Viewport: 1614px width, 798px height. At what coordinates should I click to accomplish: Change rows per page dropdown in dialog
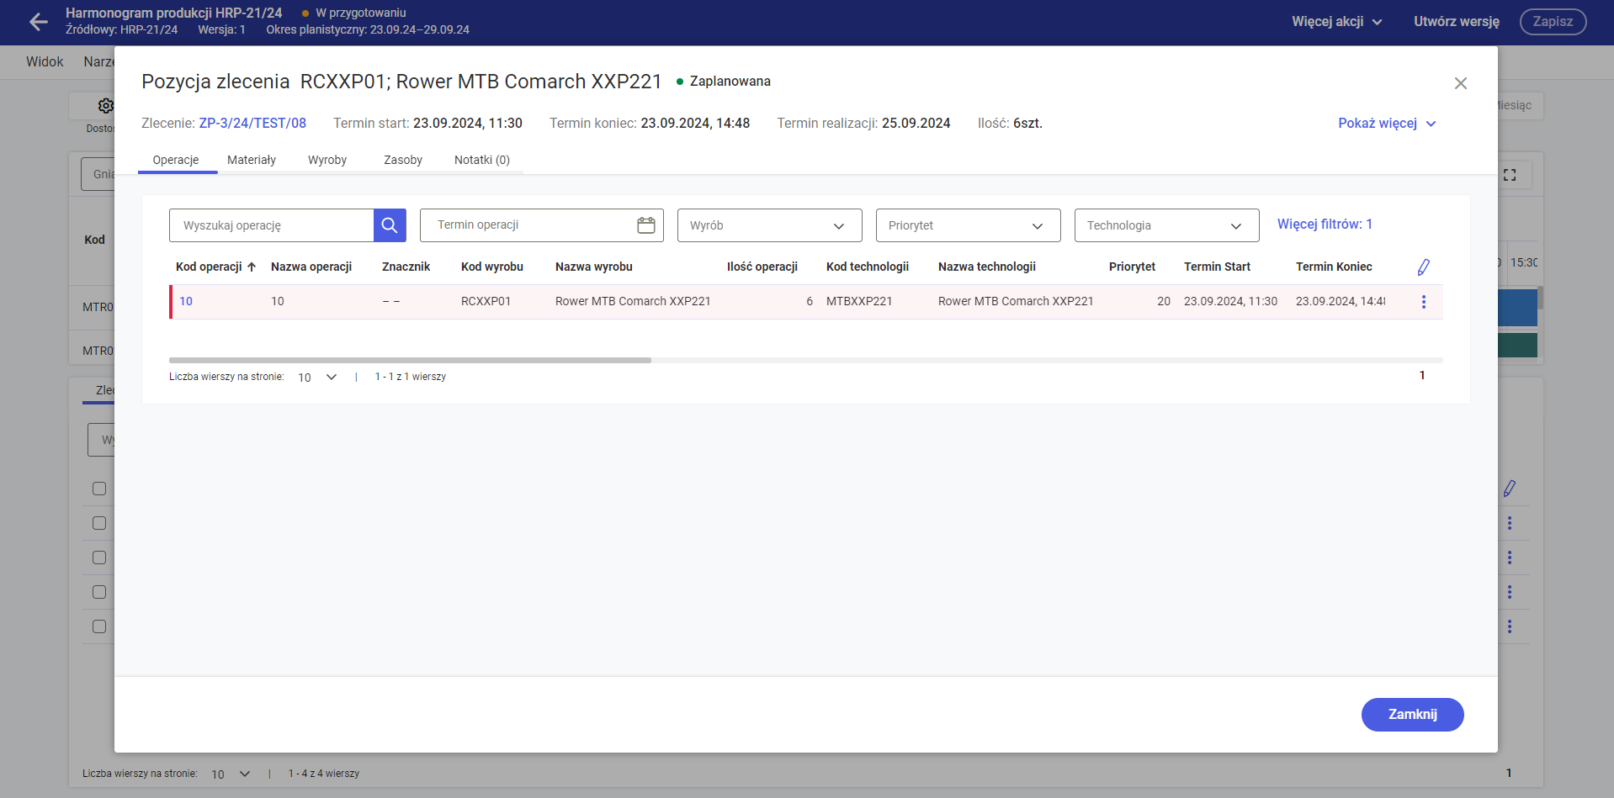(317, 378)
